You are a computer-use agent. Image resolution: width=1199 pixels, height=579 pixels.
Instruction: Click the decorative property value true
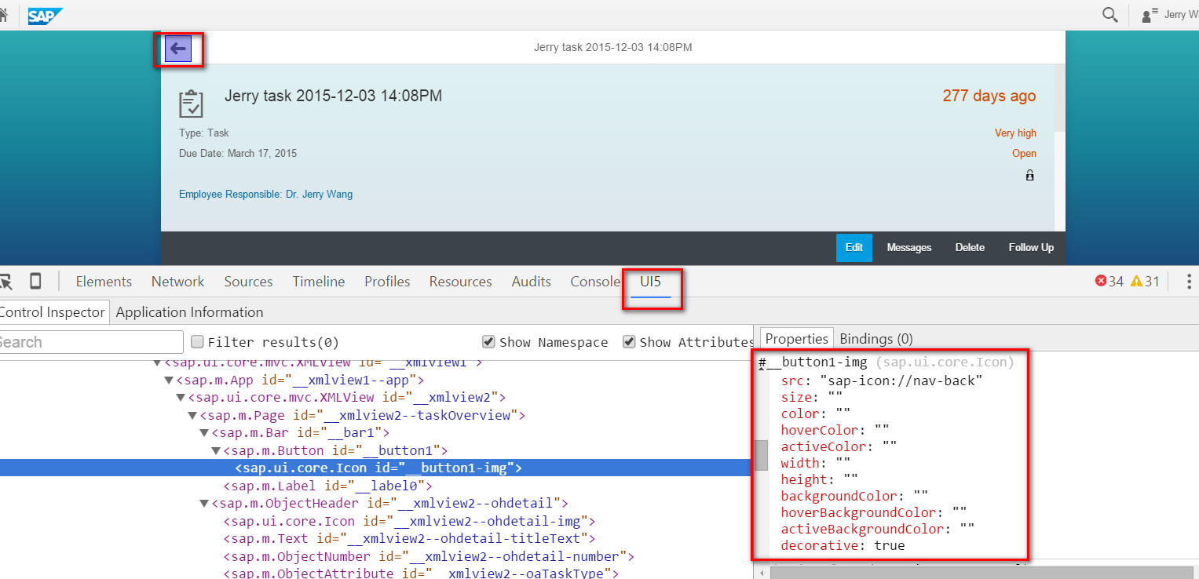[x=890, y=545]
